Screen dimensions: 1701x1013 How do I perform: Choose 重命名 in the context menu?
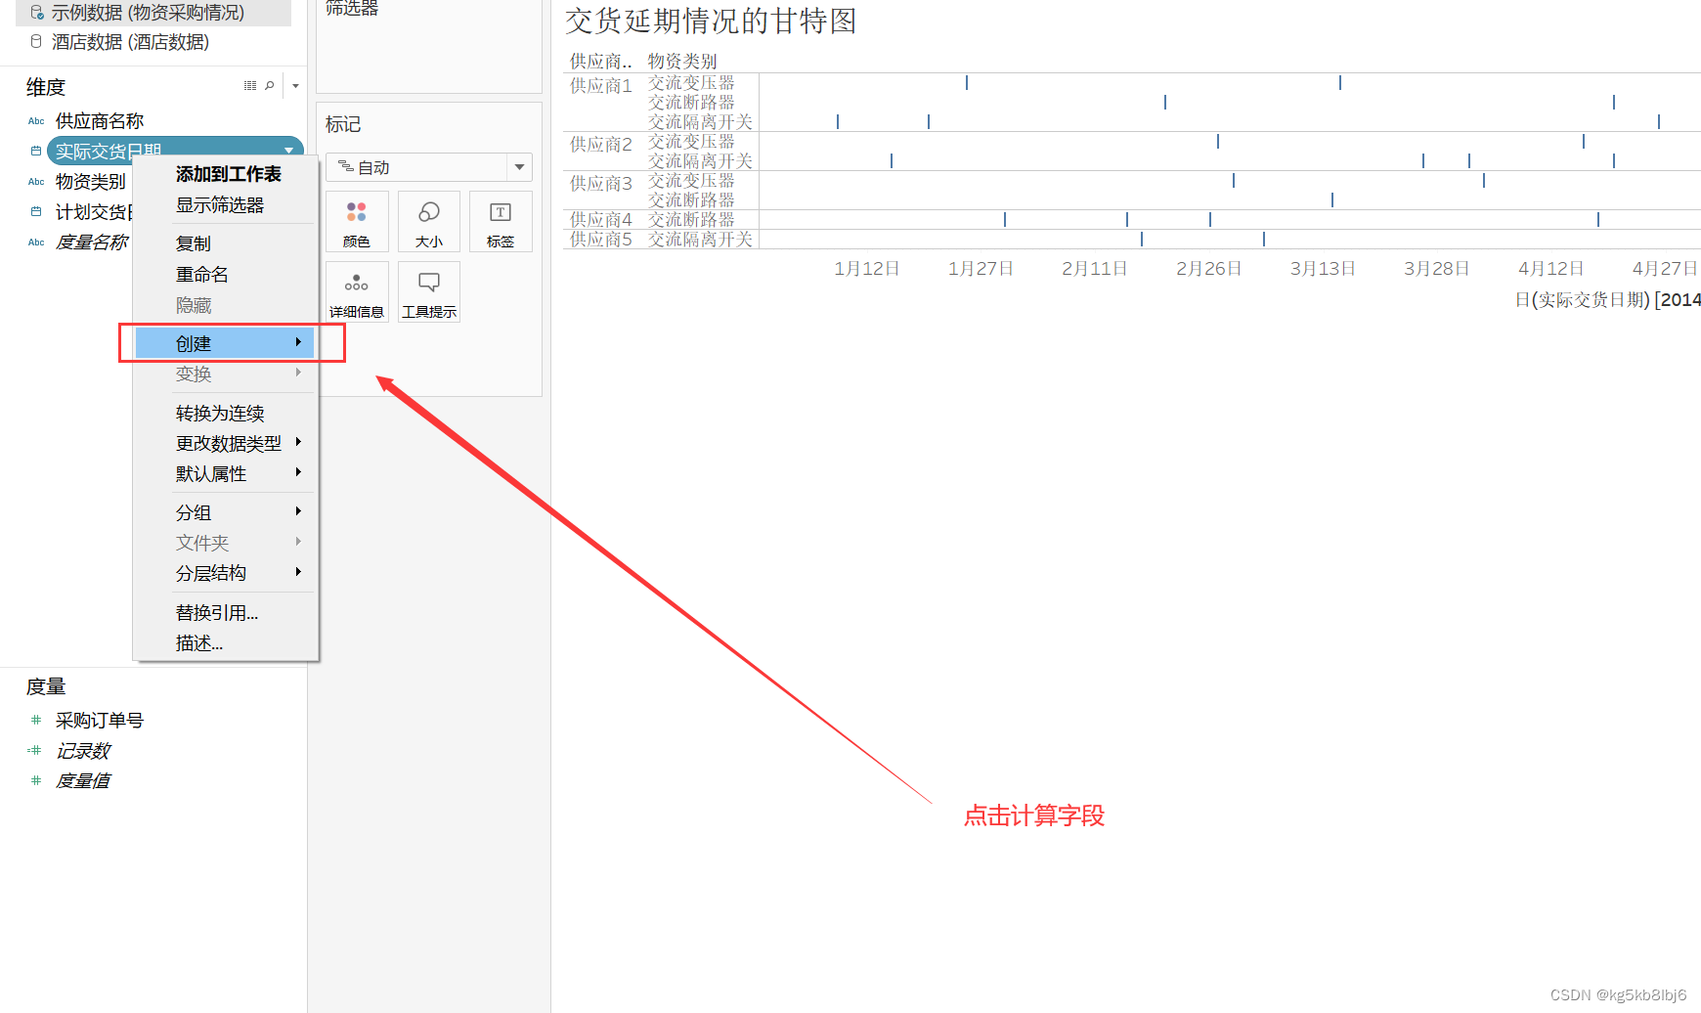[x=202, y=275]
